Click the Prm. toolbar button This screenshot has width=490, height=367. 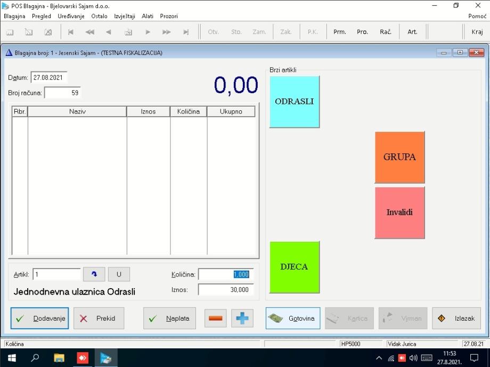pos(340,32)
